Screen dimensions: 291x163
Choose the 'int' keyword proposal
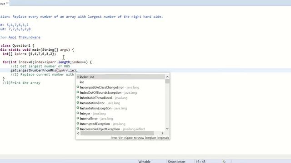(x=120, y=82)
